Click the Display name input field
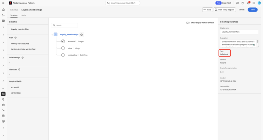 tap(239, 32)
